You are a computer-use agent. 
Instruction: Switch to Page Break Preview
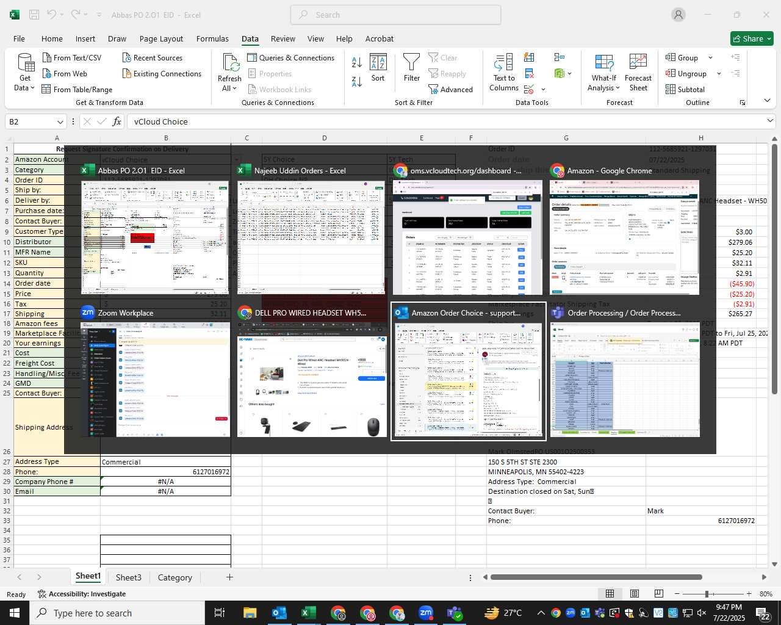[659, 593]
